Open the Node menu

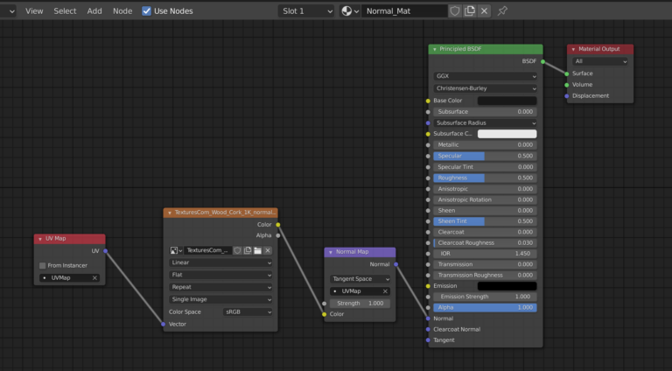(122, 11)
